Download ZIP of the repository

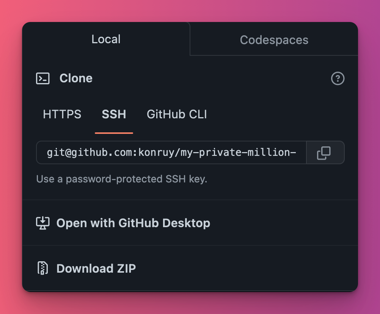190,268
